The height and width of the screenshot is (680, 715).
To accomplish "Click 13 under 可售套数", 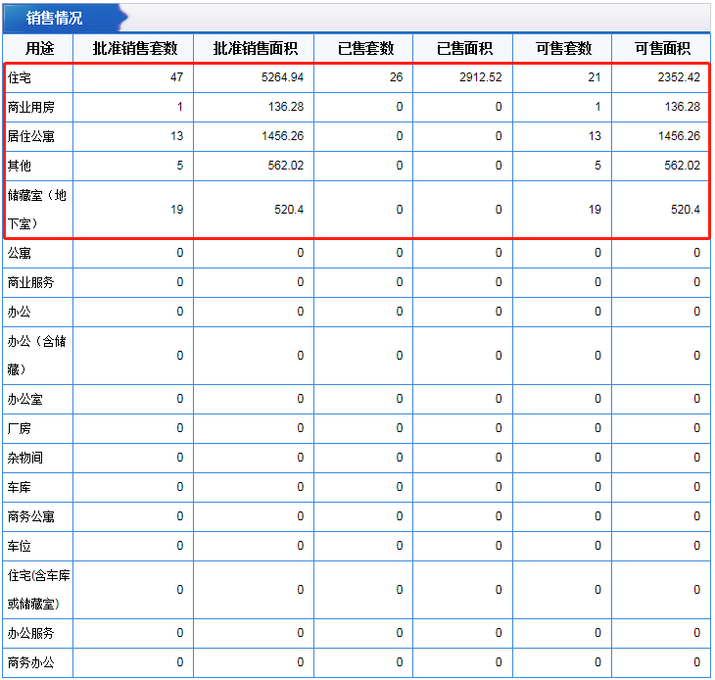I will tap(595, 136).
